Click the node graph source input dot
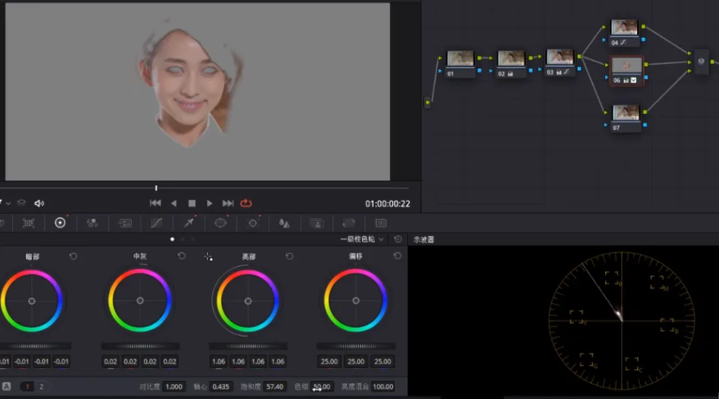 [427, 102]
